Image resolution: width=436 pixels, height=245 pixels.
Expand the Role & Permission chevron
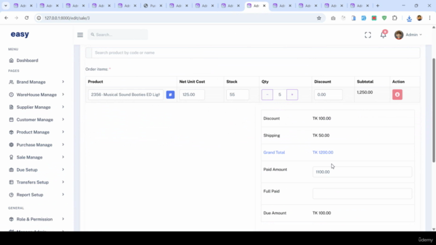[63, 219]
